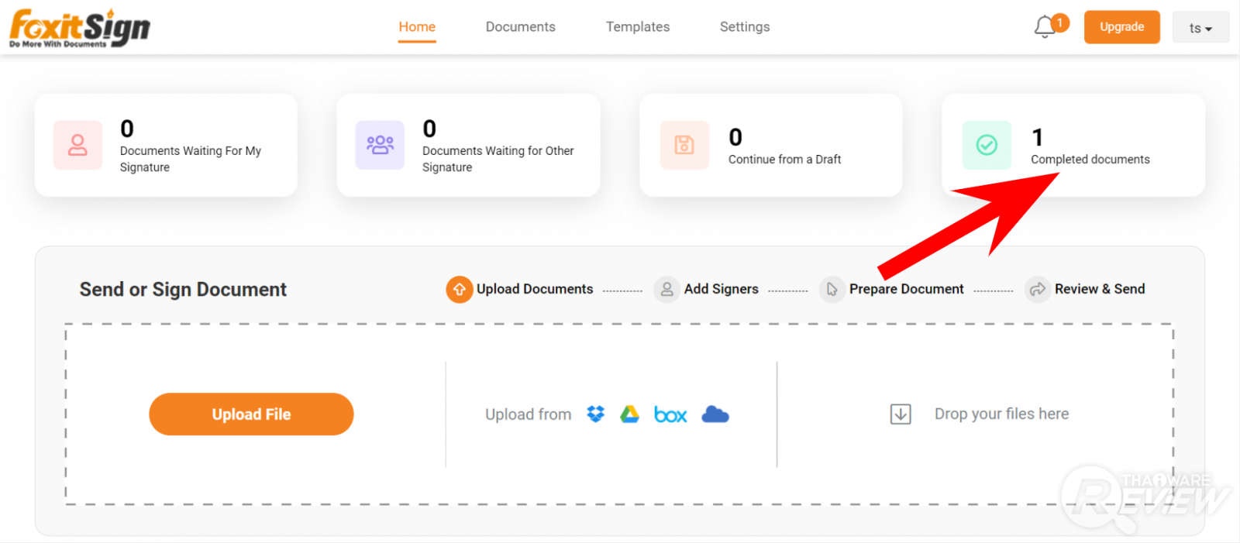The width and height of the screenshot is (1240, 543).
Task: Upload from OneDrive cloud icon
Action: tap(715, 414)
